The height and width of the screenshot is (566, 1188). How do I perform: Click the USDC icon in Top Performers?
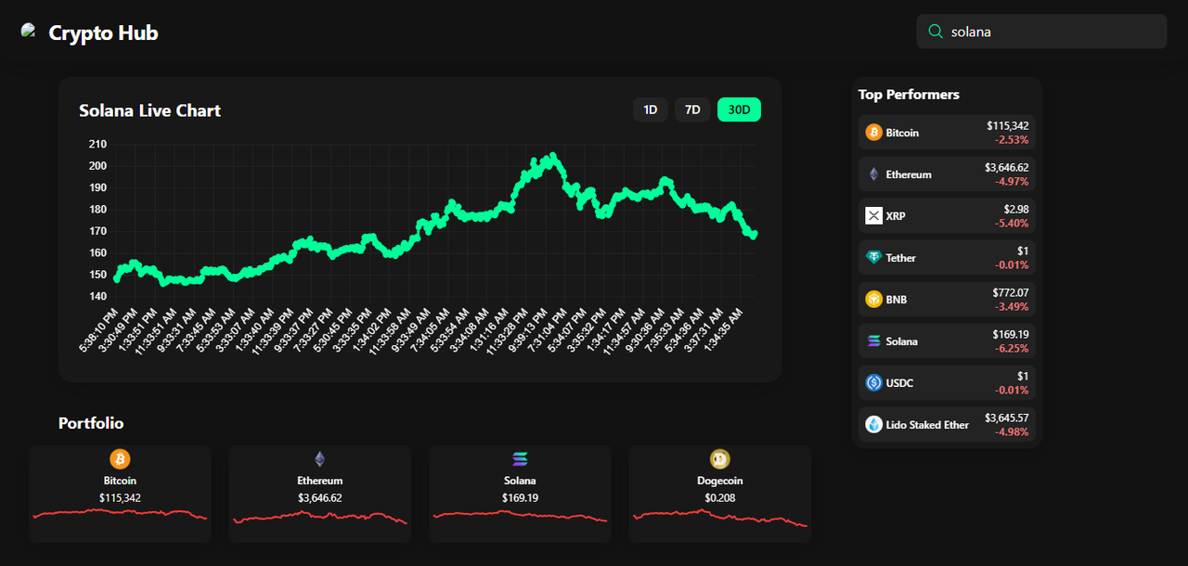pos(873,382)
